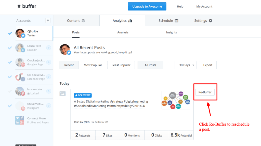
Task: Open the Content tab
Action: [76, 20]
